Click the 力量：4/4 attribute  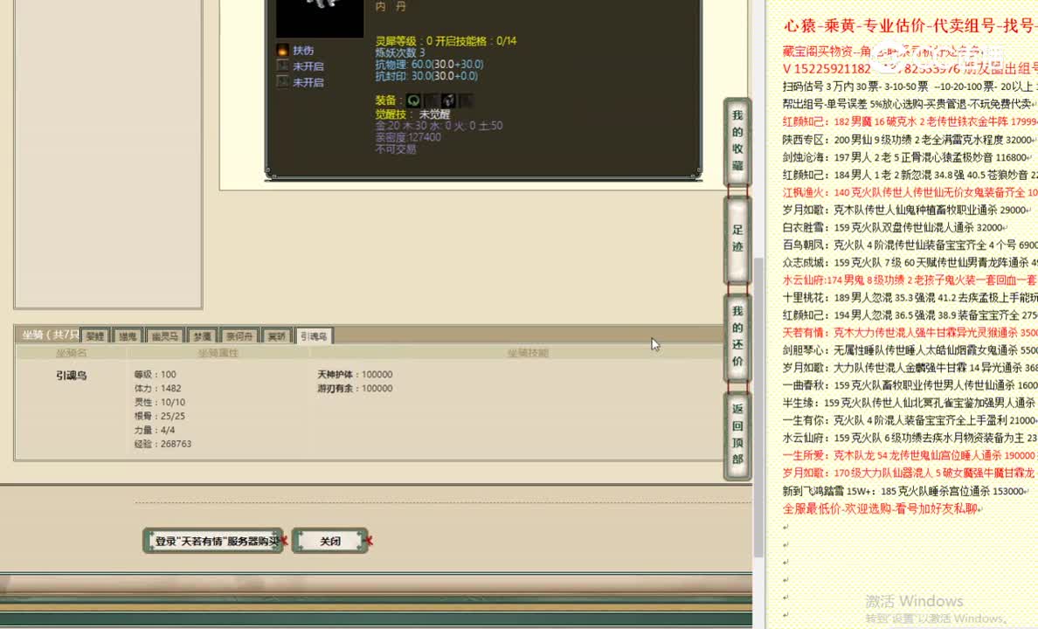[x=155, y=430]
